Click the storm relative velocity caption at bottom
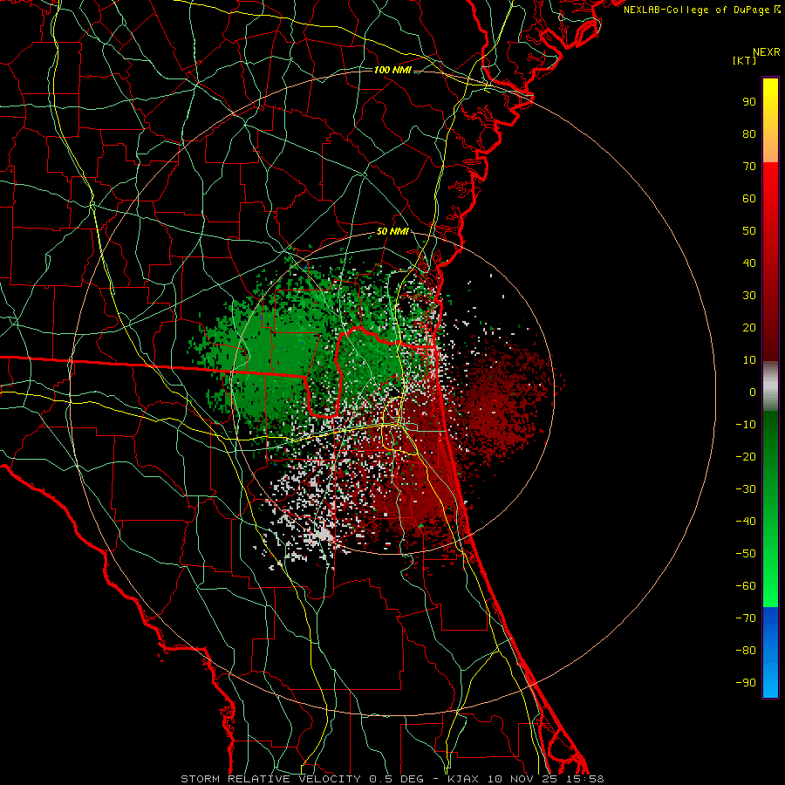 point(392,779)
